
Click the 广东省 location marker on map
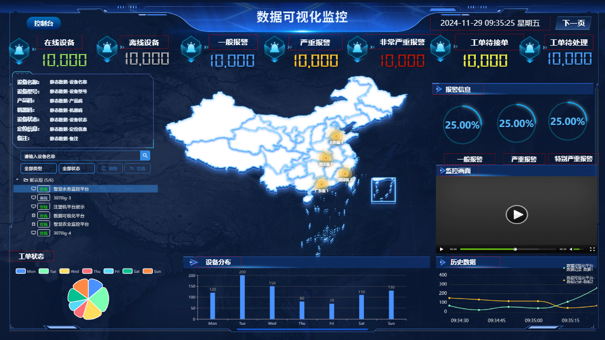tap(321, 184)
